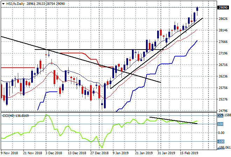Click the latest blue candlestick at 29090

(x=197, y=9)
